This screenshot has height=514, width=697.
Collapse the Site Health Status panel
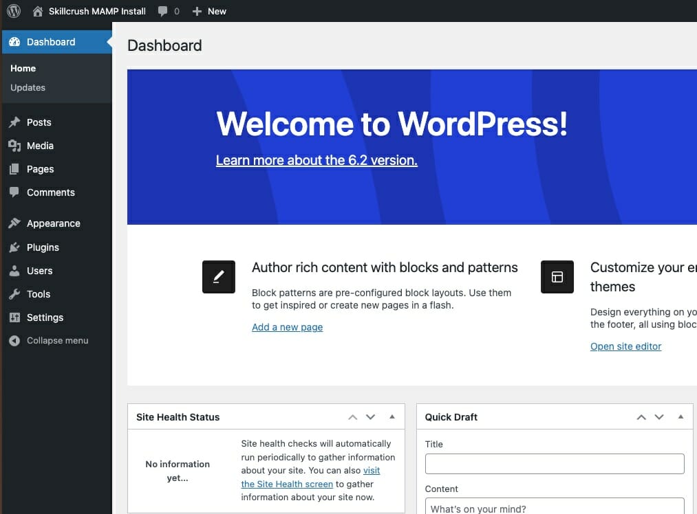(x=392, y=416)
